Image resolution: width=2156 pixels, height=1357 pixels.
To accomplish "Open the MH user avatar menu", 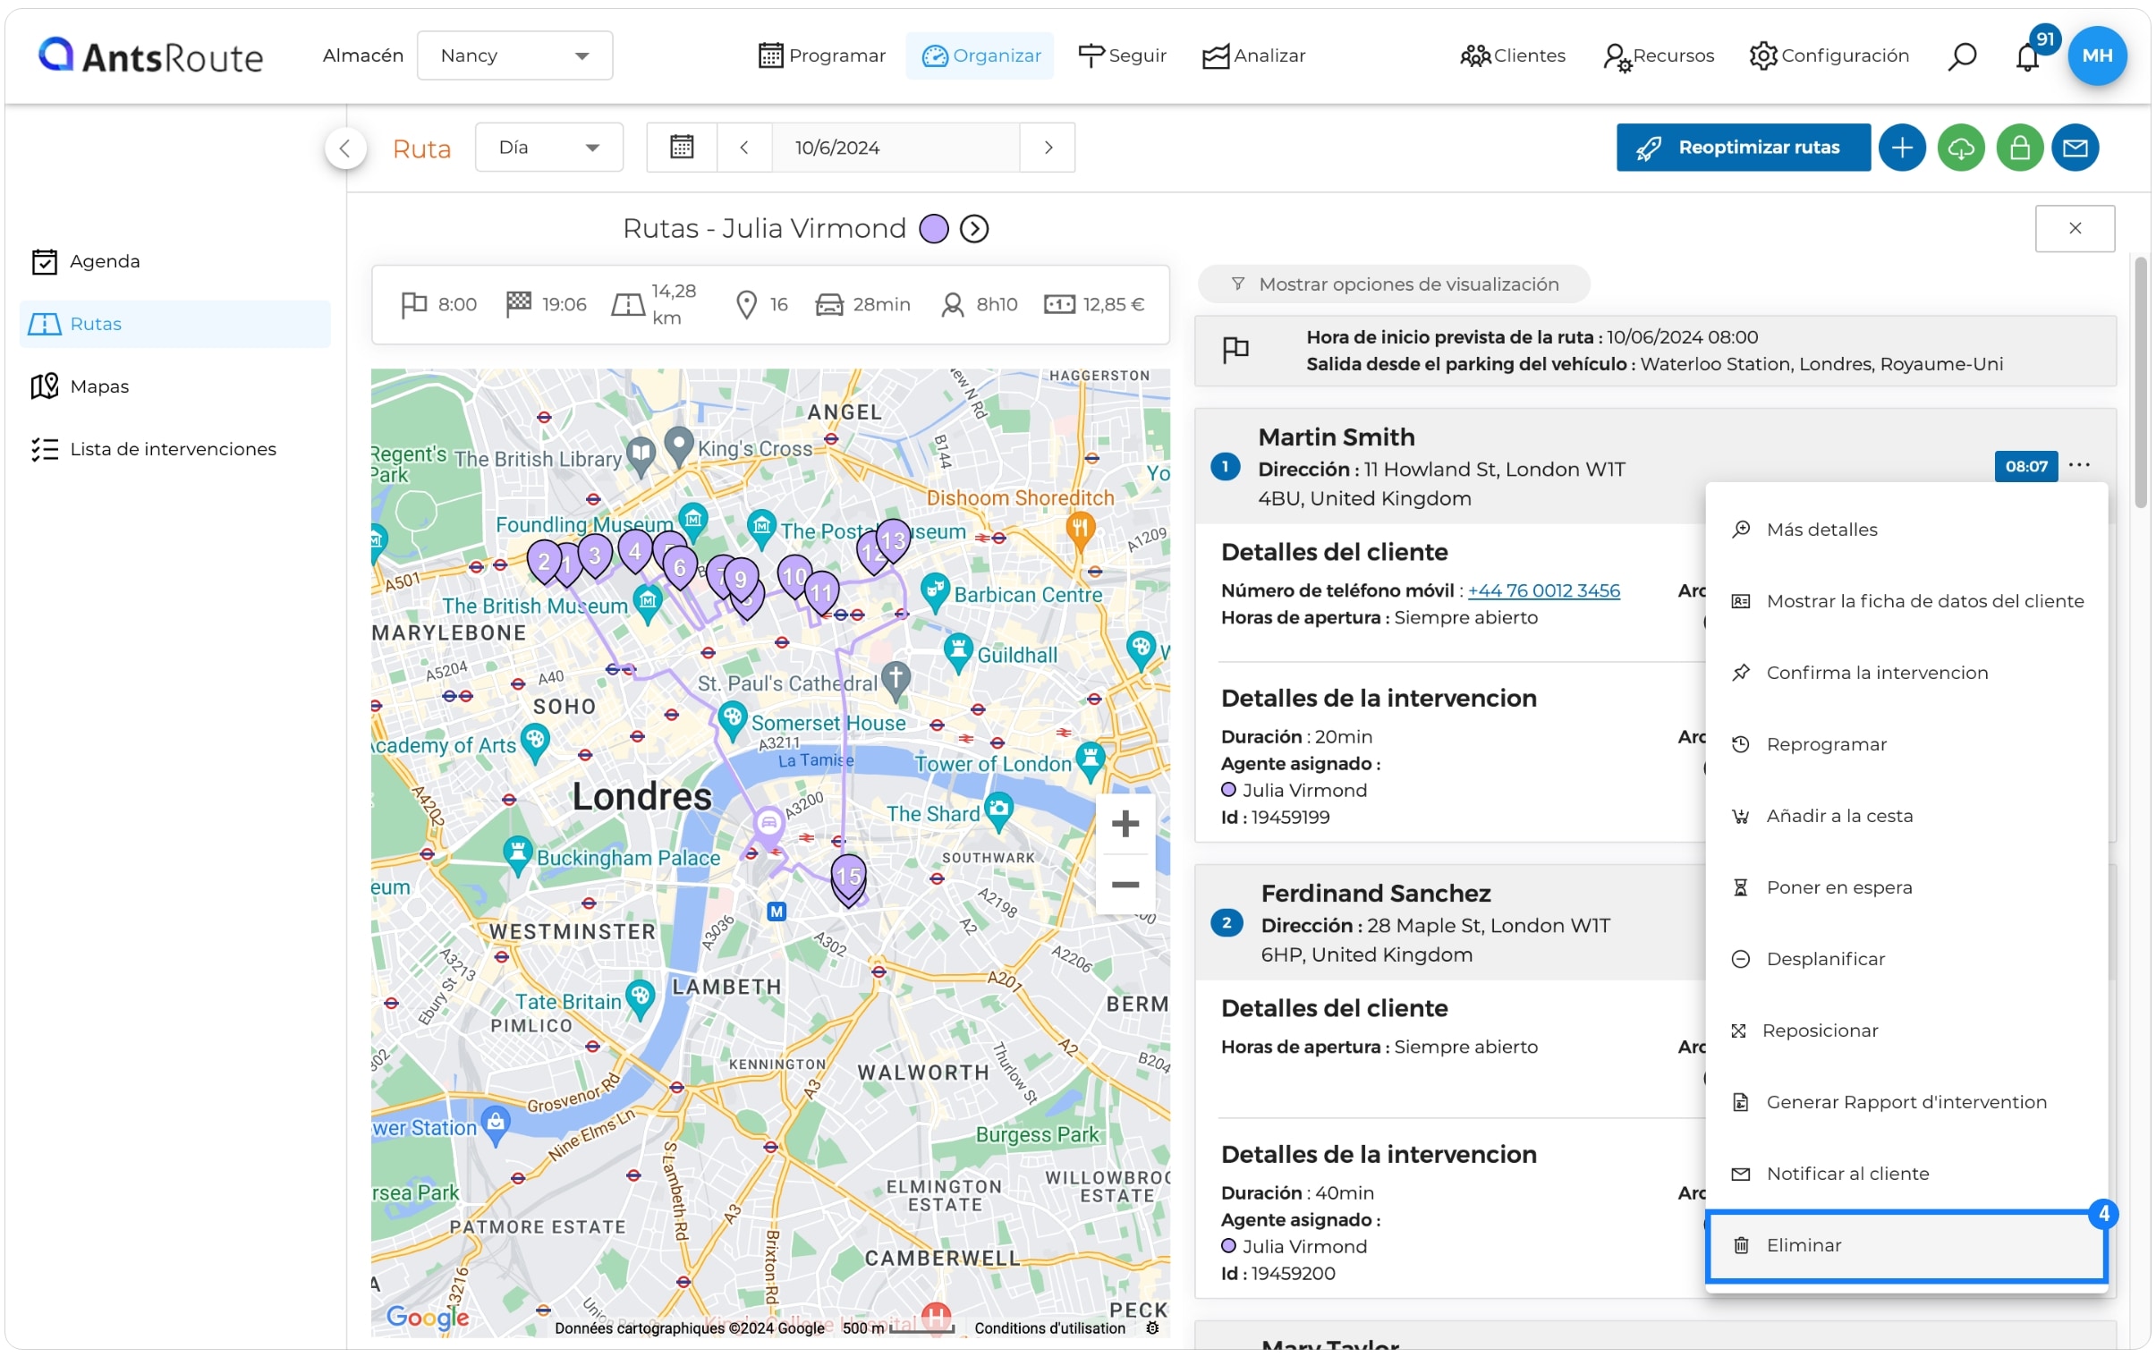I will pos(2097,55).
